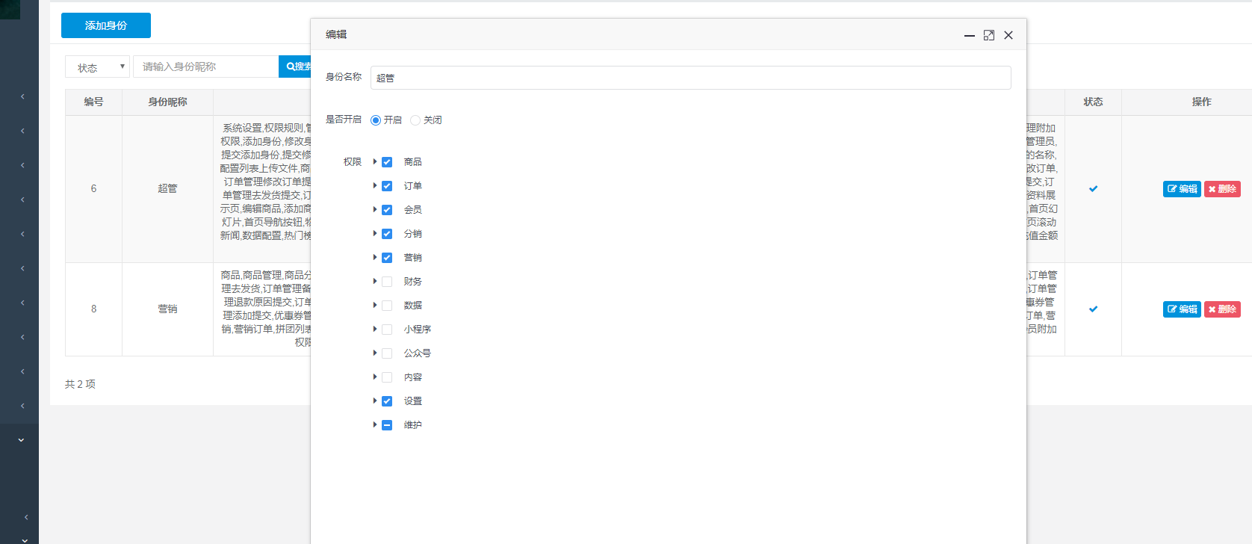
Task: Expand the 数据 tree node arrow
Action: [x=375, y=305]
